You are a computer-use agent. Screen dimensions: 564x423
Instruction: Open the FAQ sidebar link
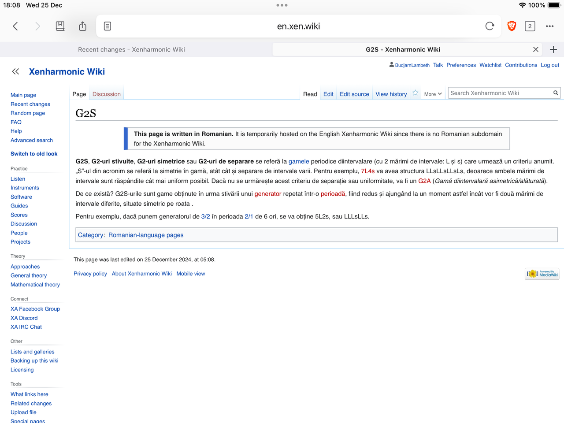(16, 122)
